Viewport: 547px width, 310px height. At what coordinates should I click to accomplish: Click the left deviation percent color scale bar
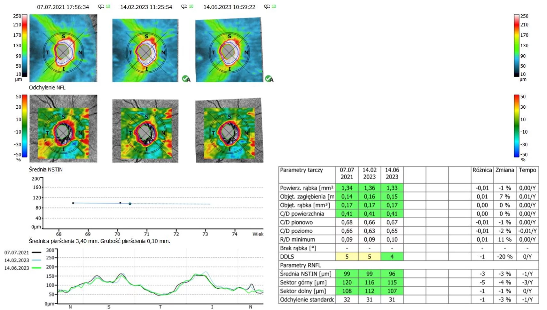point(24,126)
